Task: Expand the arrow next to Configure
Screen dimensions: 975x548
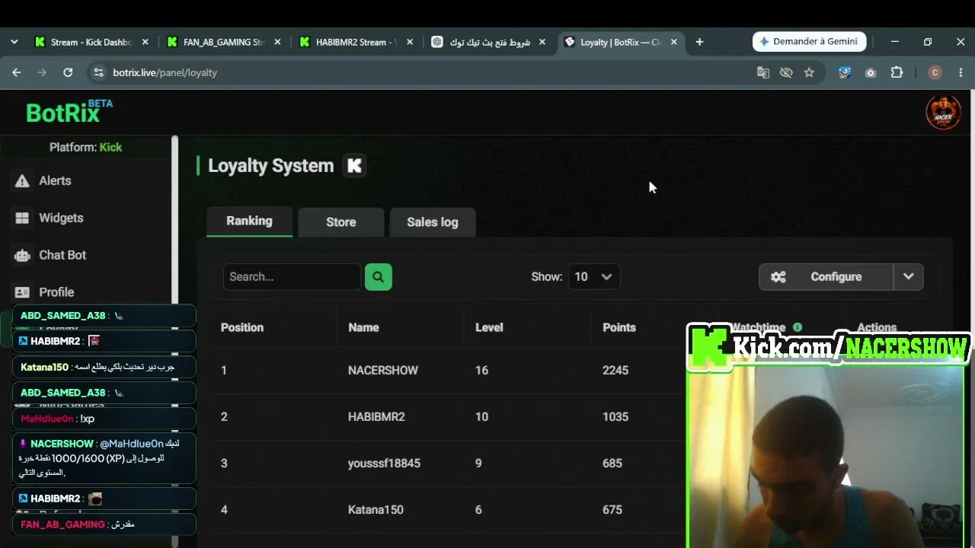Action: (909, 277)
